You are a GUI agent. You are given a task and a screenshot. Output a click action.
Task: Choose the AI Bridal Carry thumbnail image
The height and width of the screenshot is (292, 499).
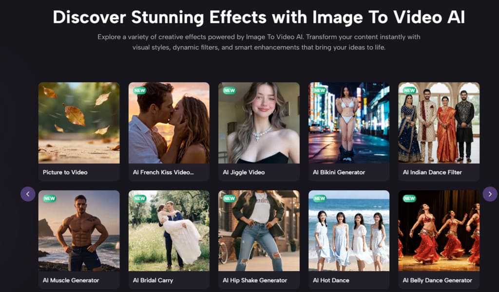[169, 231]
